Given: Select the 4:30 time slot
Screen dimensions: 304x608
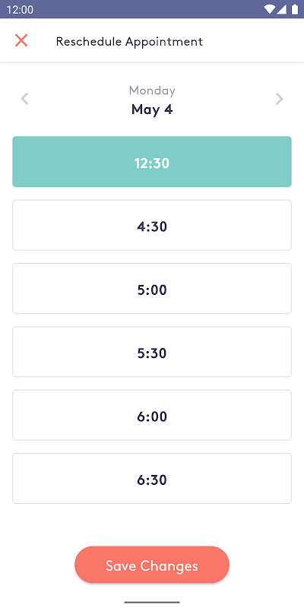Looking at the screenshot, I should pos(152,225).
